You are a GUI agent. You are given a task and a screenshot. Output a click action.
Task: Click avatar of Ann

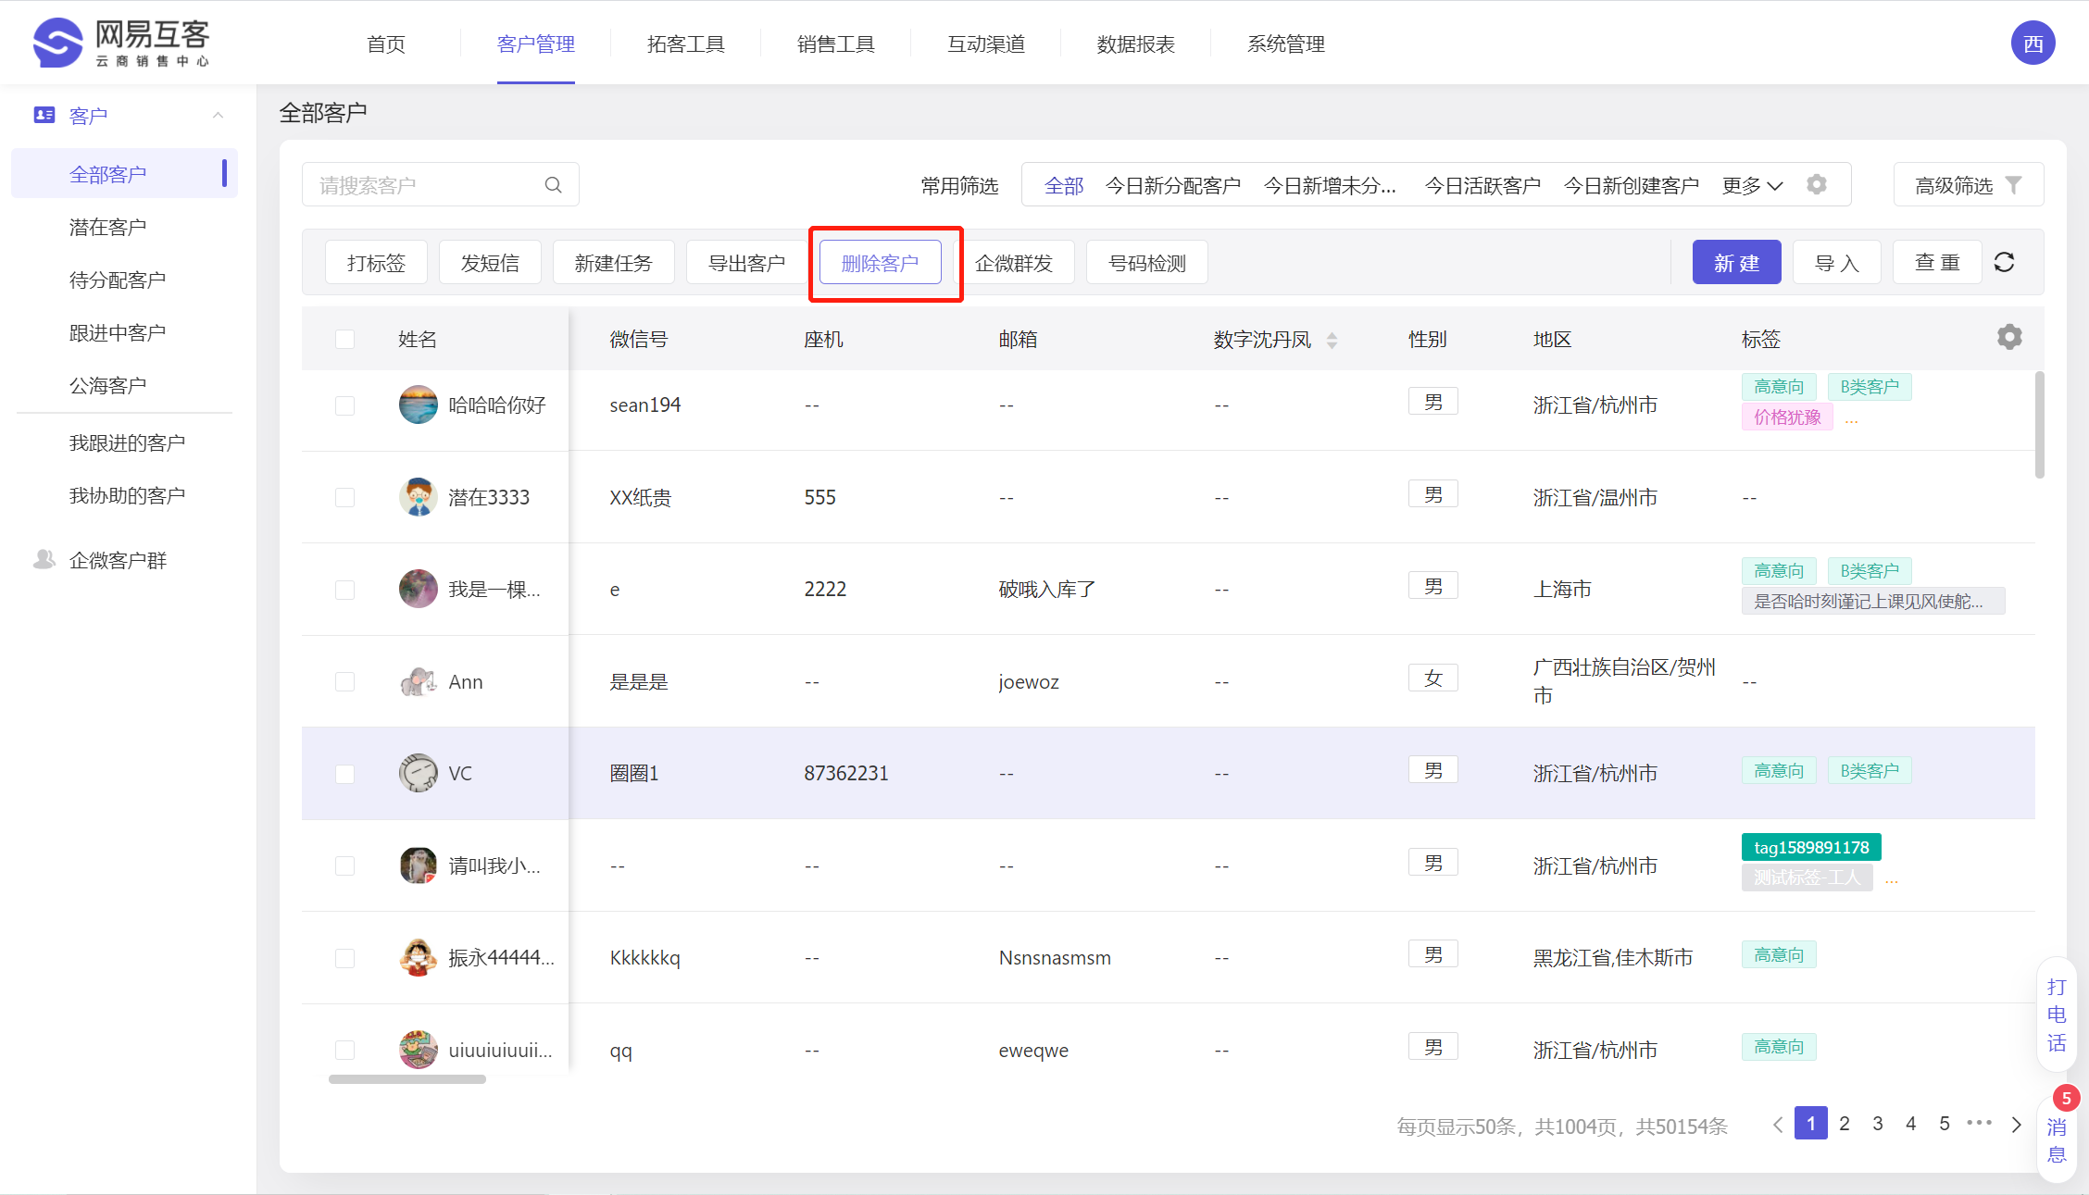(x=418, y=681)
